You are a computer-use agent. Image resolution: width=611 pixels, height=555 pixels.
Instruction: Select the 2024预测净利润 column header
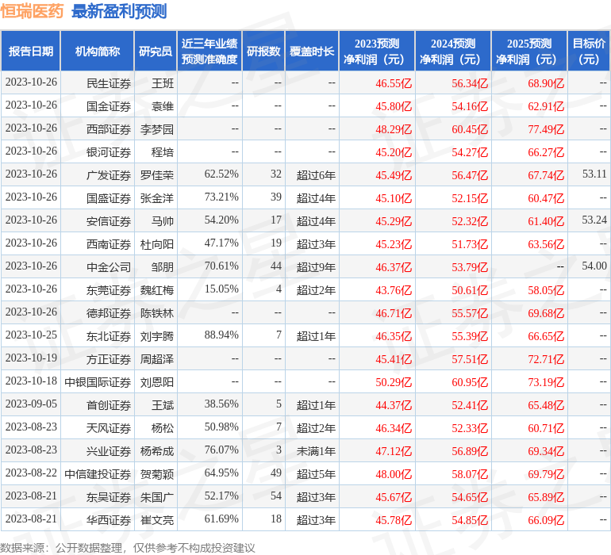pos(453,51)
